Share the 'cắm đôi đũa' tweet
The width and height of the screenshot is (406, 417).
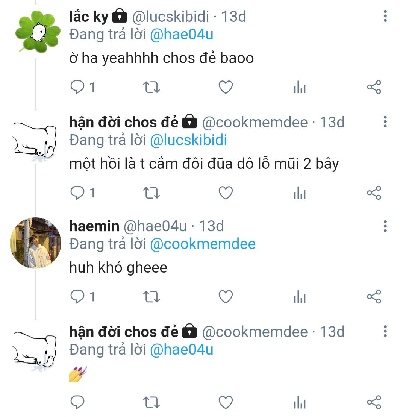[374, 193]
